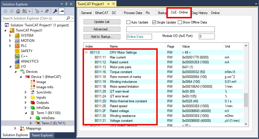Click the CoE list scroll up arrow

[x=246, y=46]
